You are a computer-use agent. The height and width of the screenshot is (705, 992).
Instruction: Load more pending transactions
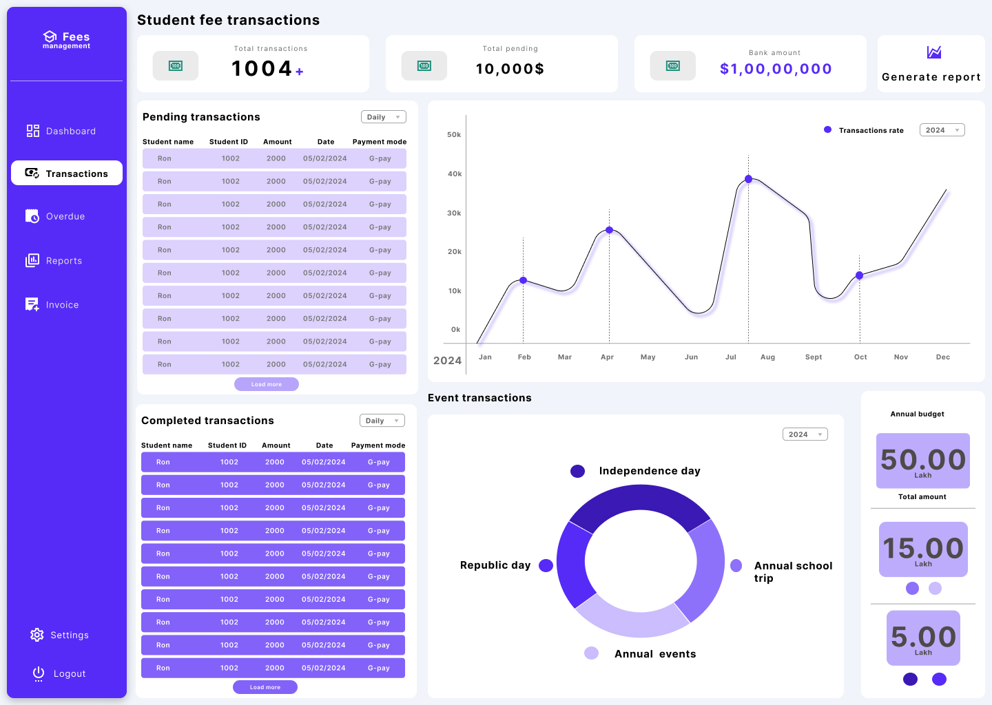point(267,384)
